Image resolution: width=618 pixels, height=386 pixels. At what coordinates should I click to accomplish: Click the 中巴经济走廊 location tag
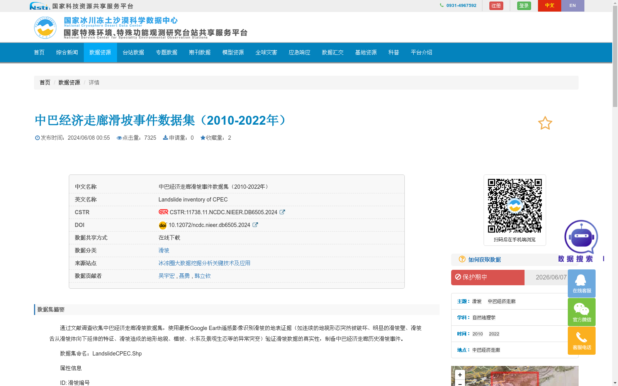pyautogui.click(x=486, y=350)
